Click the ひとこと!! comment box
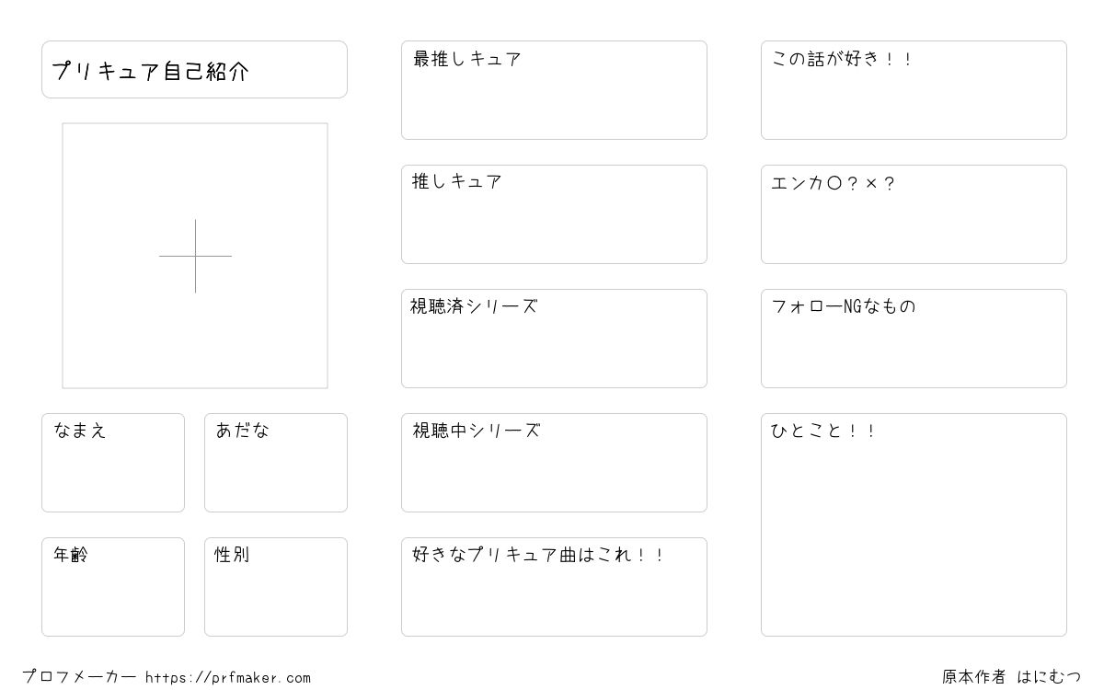The height and width of the screenshot is (690, 1104). pos(914,524)
